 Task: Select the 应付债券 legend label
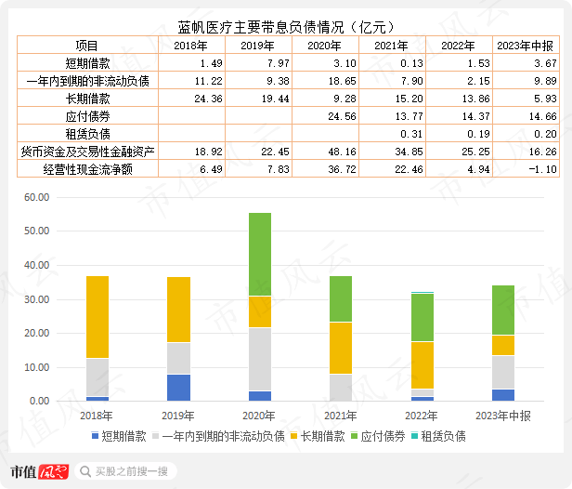pos(383,436)
